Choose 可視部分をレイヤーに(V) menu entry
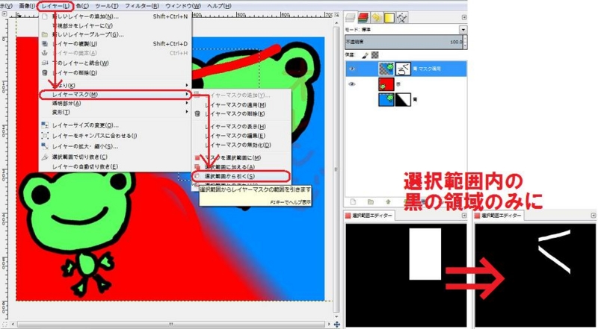The image size is (598, 329). [115, 25]
